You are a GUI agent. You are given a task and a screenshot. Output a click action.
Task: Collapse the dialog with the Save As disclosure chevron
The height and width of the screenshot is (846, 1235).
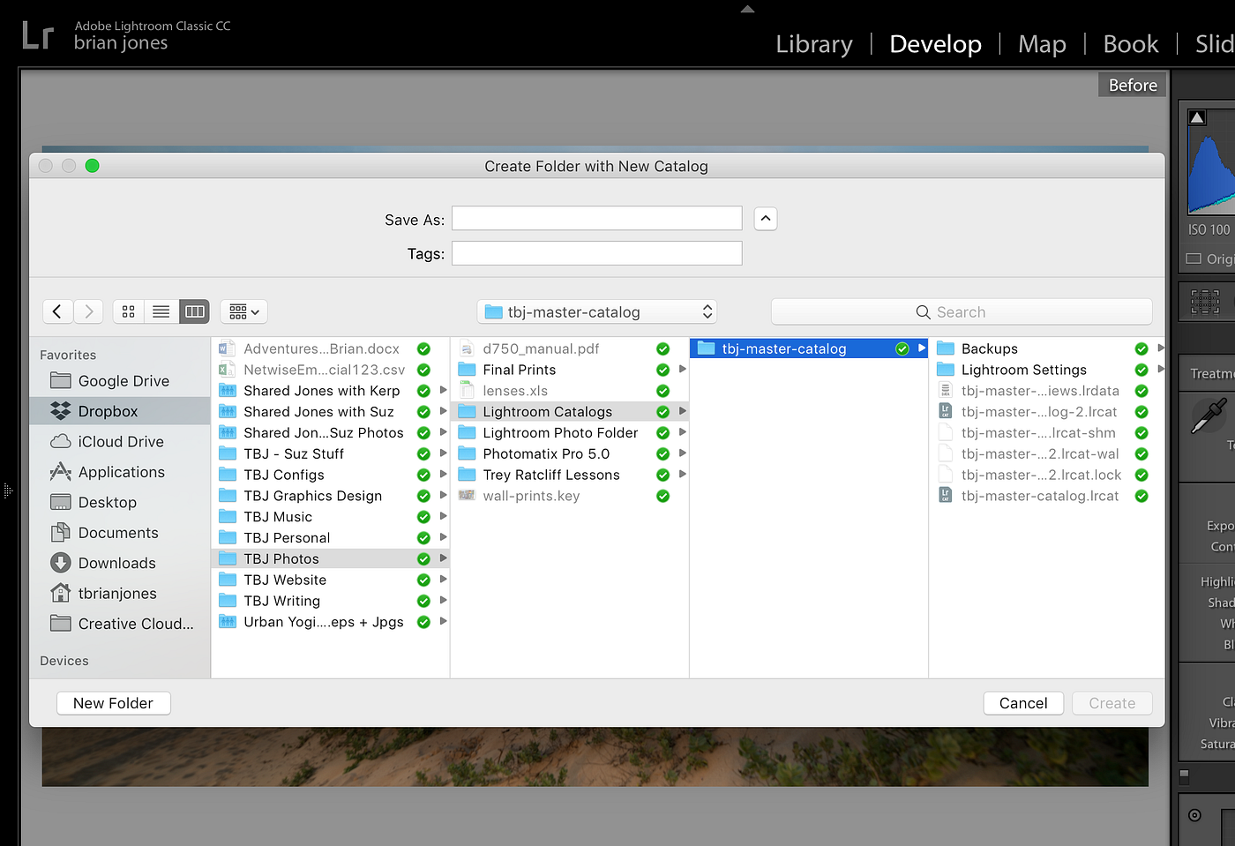[x=765, y=218]
